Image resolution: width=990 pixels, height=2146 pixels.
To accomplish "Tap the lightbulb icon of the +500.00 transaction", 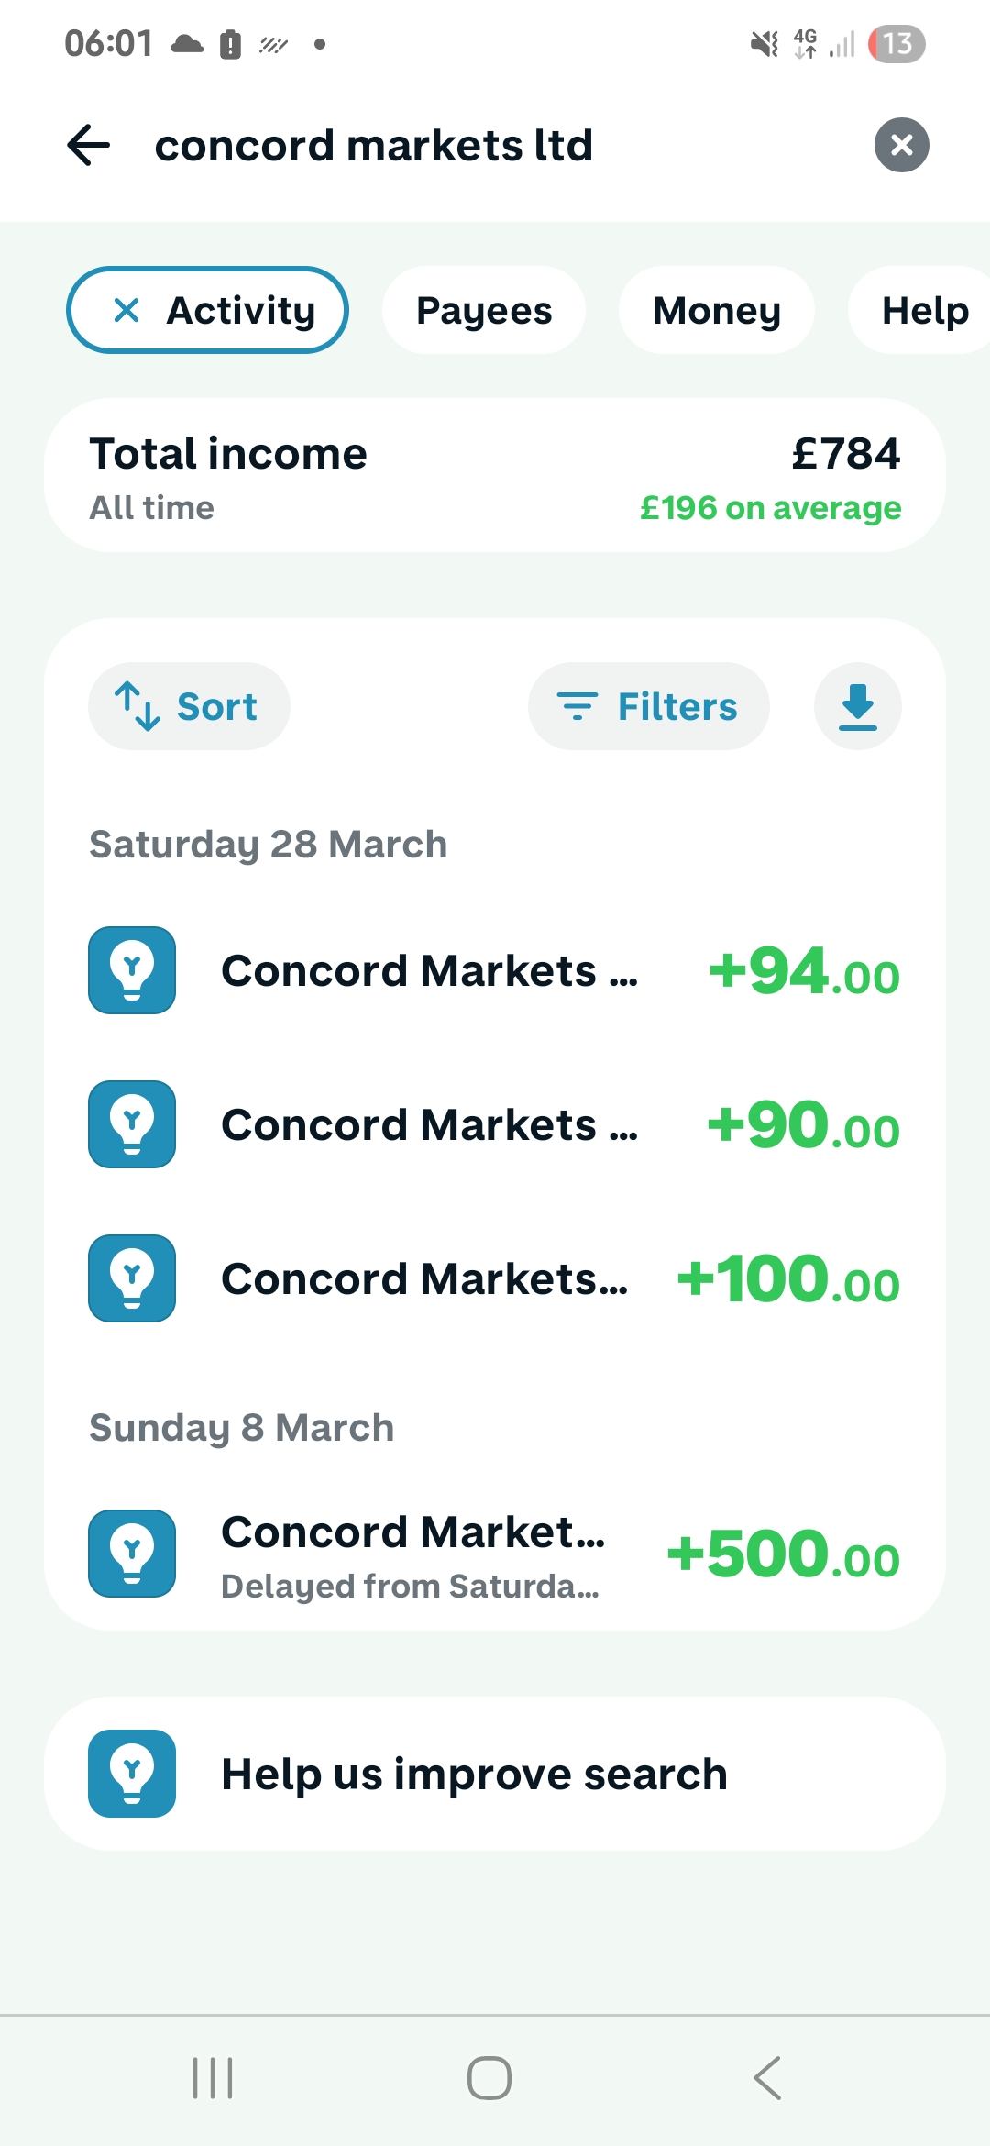I will tap(132, 1554).
